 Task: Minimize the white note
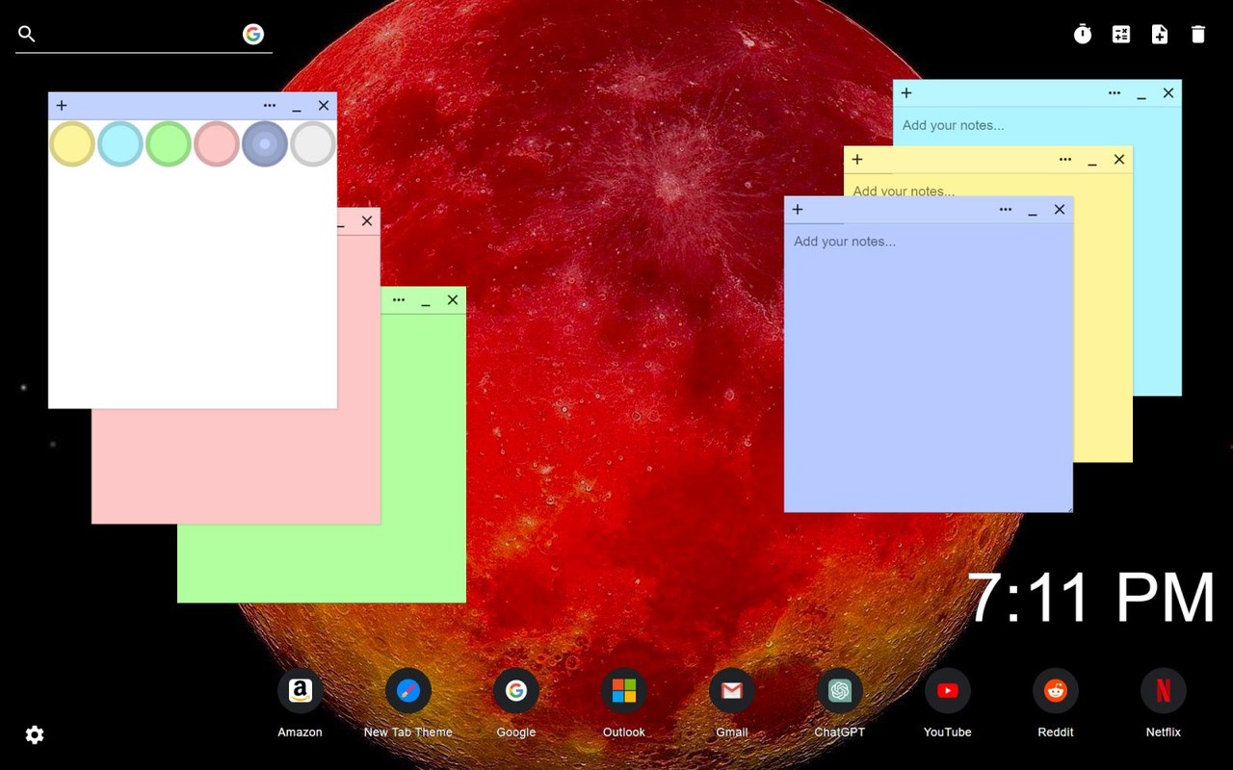point(297,107)
